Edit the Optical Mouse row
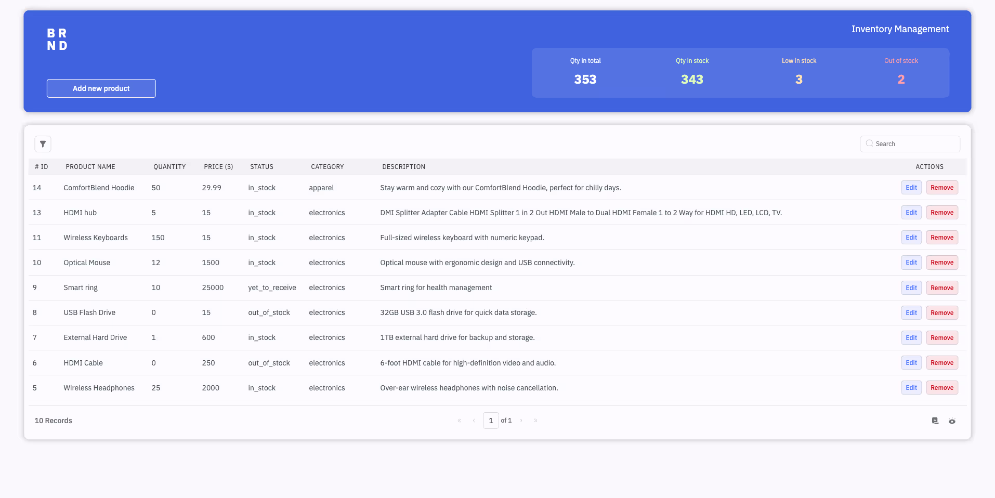Viewport: 995px width, 498px height. click(x=911, y=263)
